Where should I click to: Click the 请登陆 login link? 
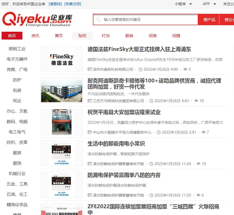pos(55,4)
